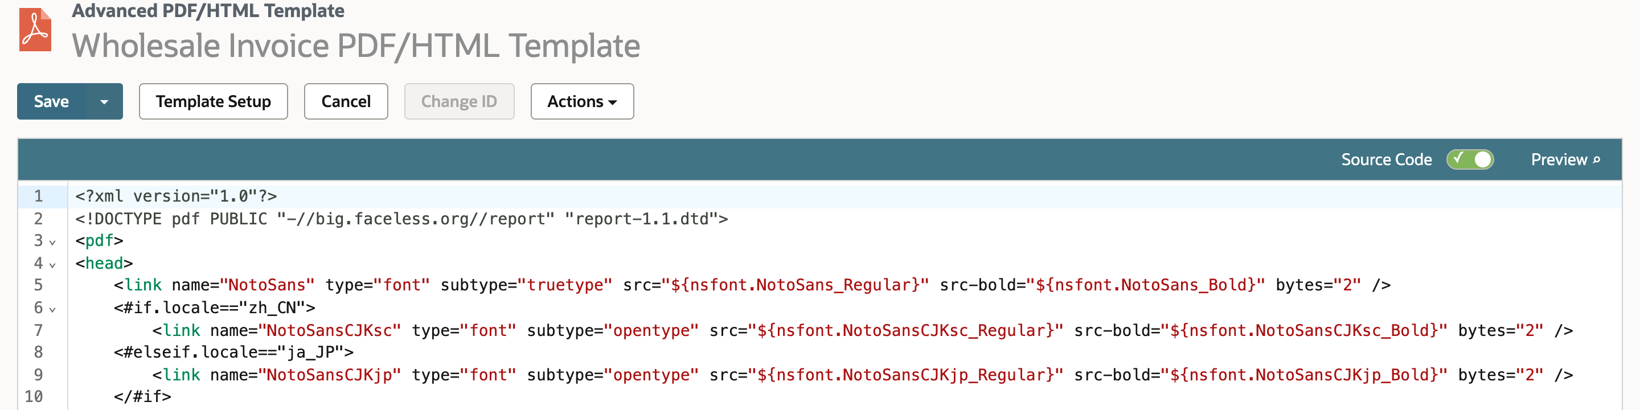Click the NotoSans font link line
This screenshot has height=410, width=1640.
tap(752, 285)
